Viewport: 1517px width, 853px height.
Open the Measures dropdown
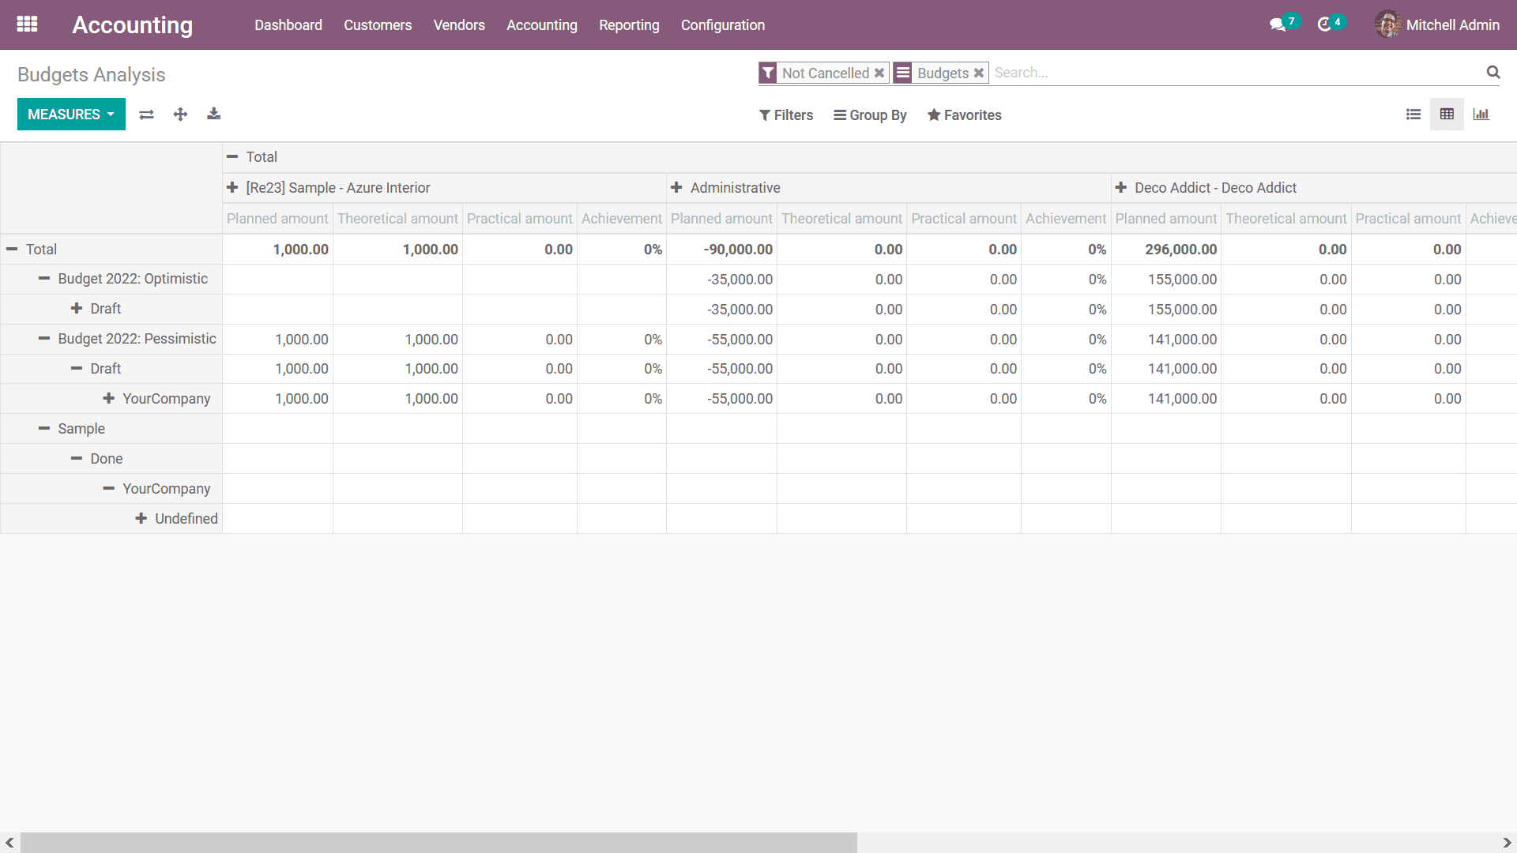pos(71,115)
